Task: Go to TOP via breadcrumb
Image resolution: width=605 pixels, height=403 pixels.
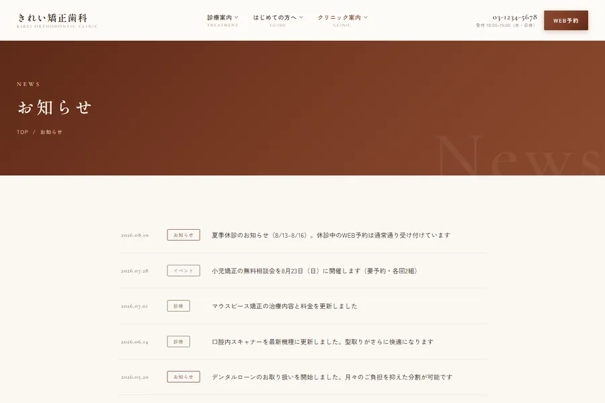Action: coord(22,132)
